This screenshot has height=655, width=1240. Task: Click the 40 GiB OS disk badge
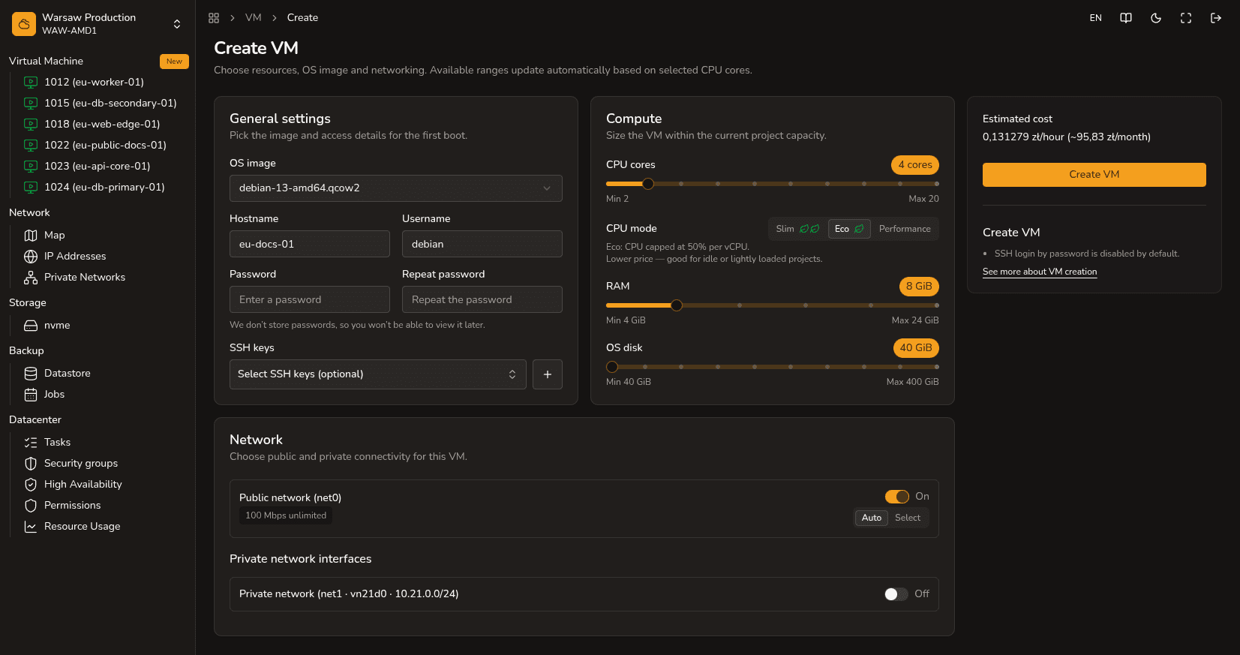(916, 348)
